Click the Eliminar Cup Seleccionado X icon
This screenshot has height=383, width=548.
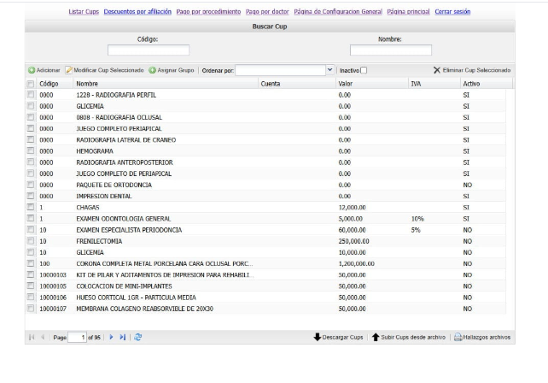[x=437, y=69]
